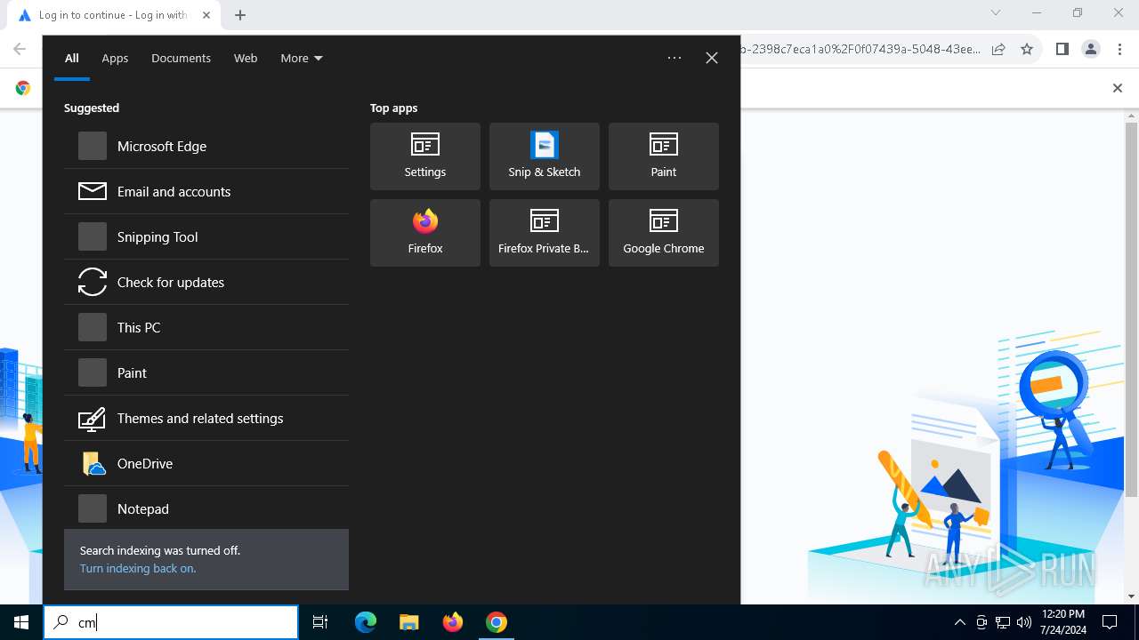The height and width of the screenshot is (640, 1139).
Task: Click the Chrome share page icon
Action: coord(998,49)
